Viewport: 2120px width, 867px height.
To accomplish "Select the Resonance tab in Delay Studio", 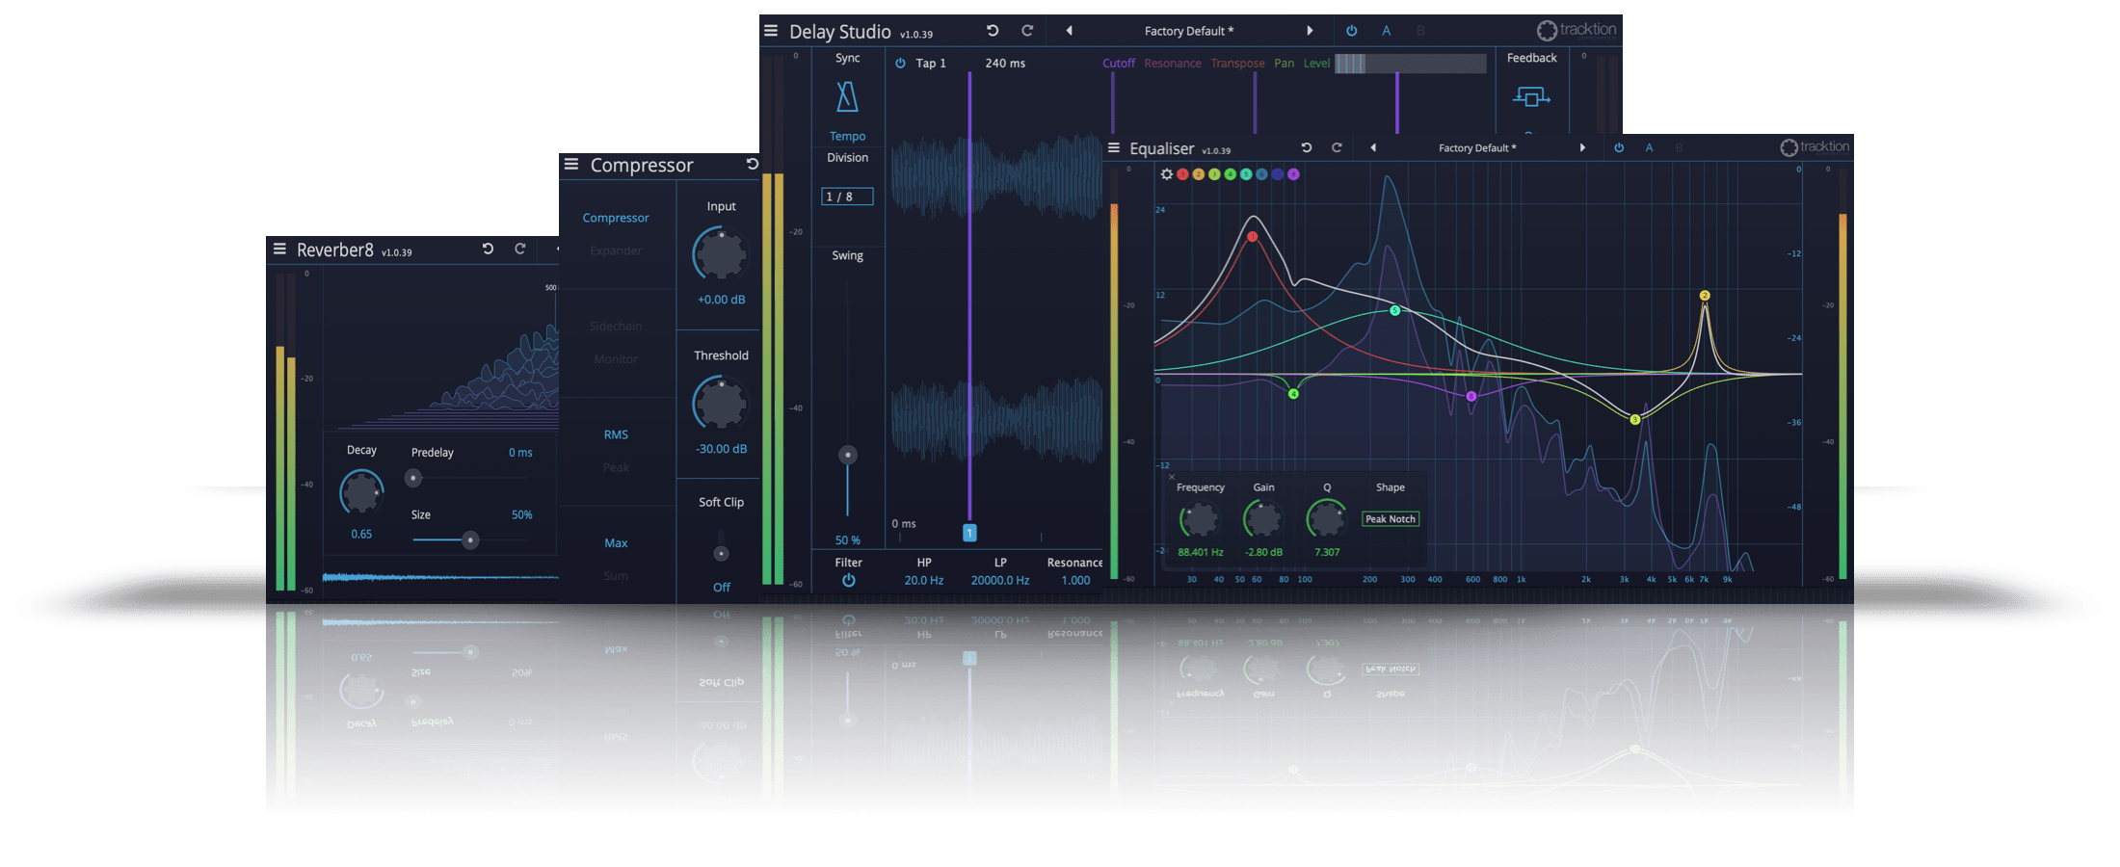I will 1173,63.
